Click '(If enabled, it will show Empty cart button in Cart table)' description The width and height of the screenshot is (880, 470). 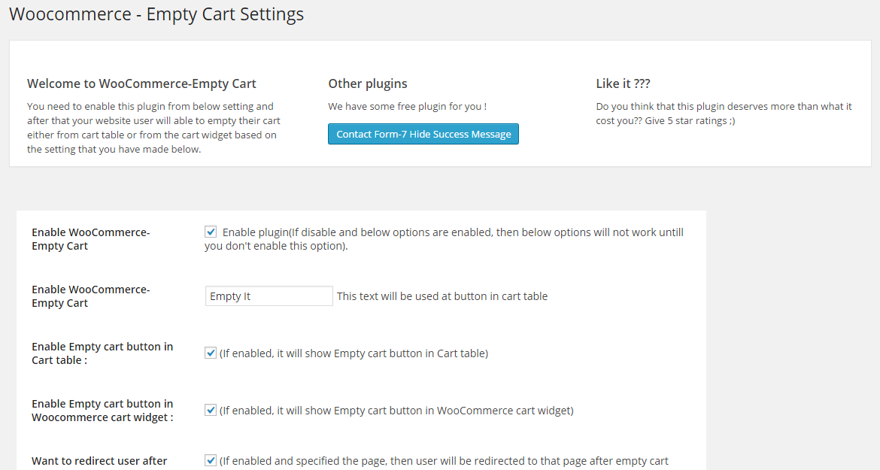(354, 353)
